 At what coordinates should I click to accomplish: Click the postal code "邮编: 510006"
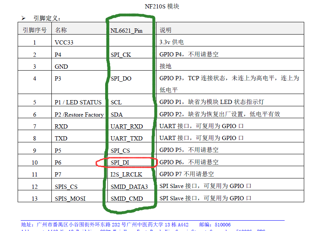(x=215, y=224)
